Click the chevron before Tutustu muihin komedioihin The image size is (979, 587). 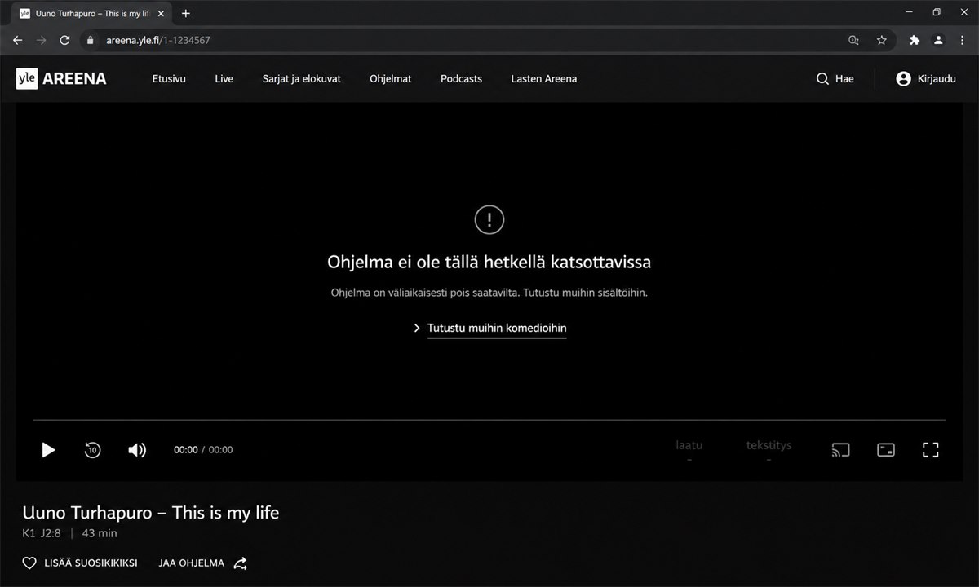click(417, 329)
